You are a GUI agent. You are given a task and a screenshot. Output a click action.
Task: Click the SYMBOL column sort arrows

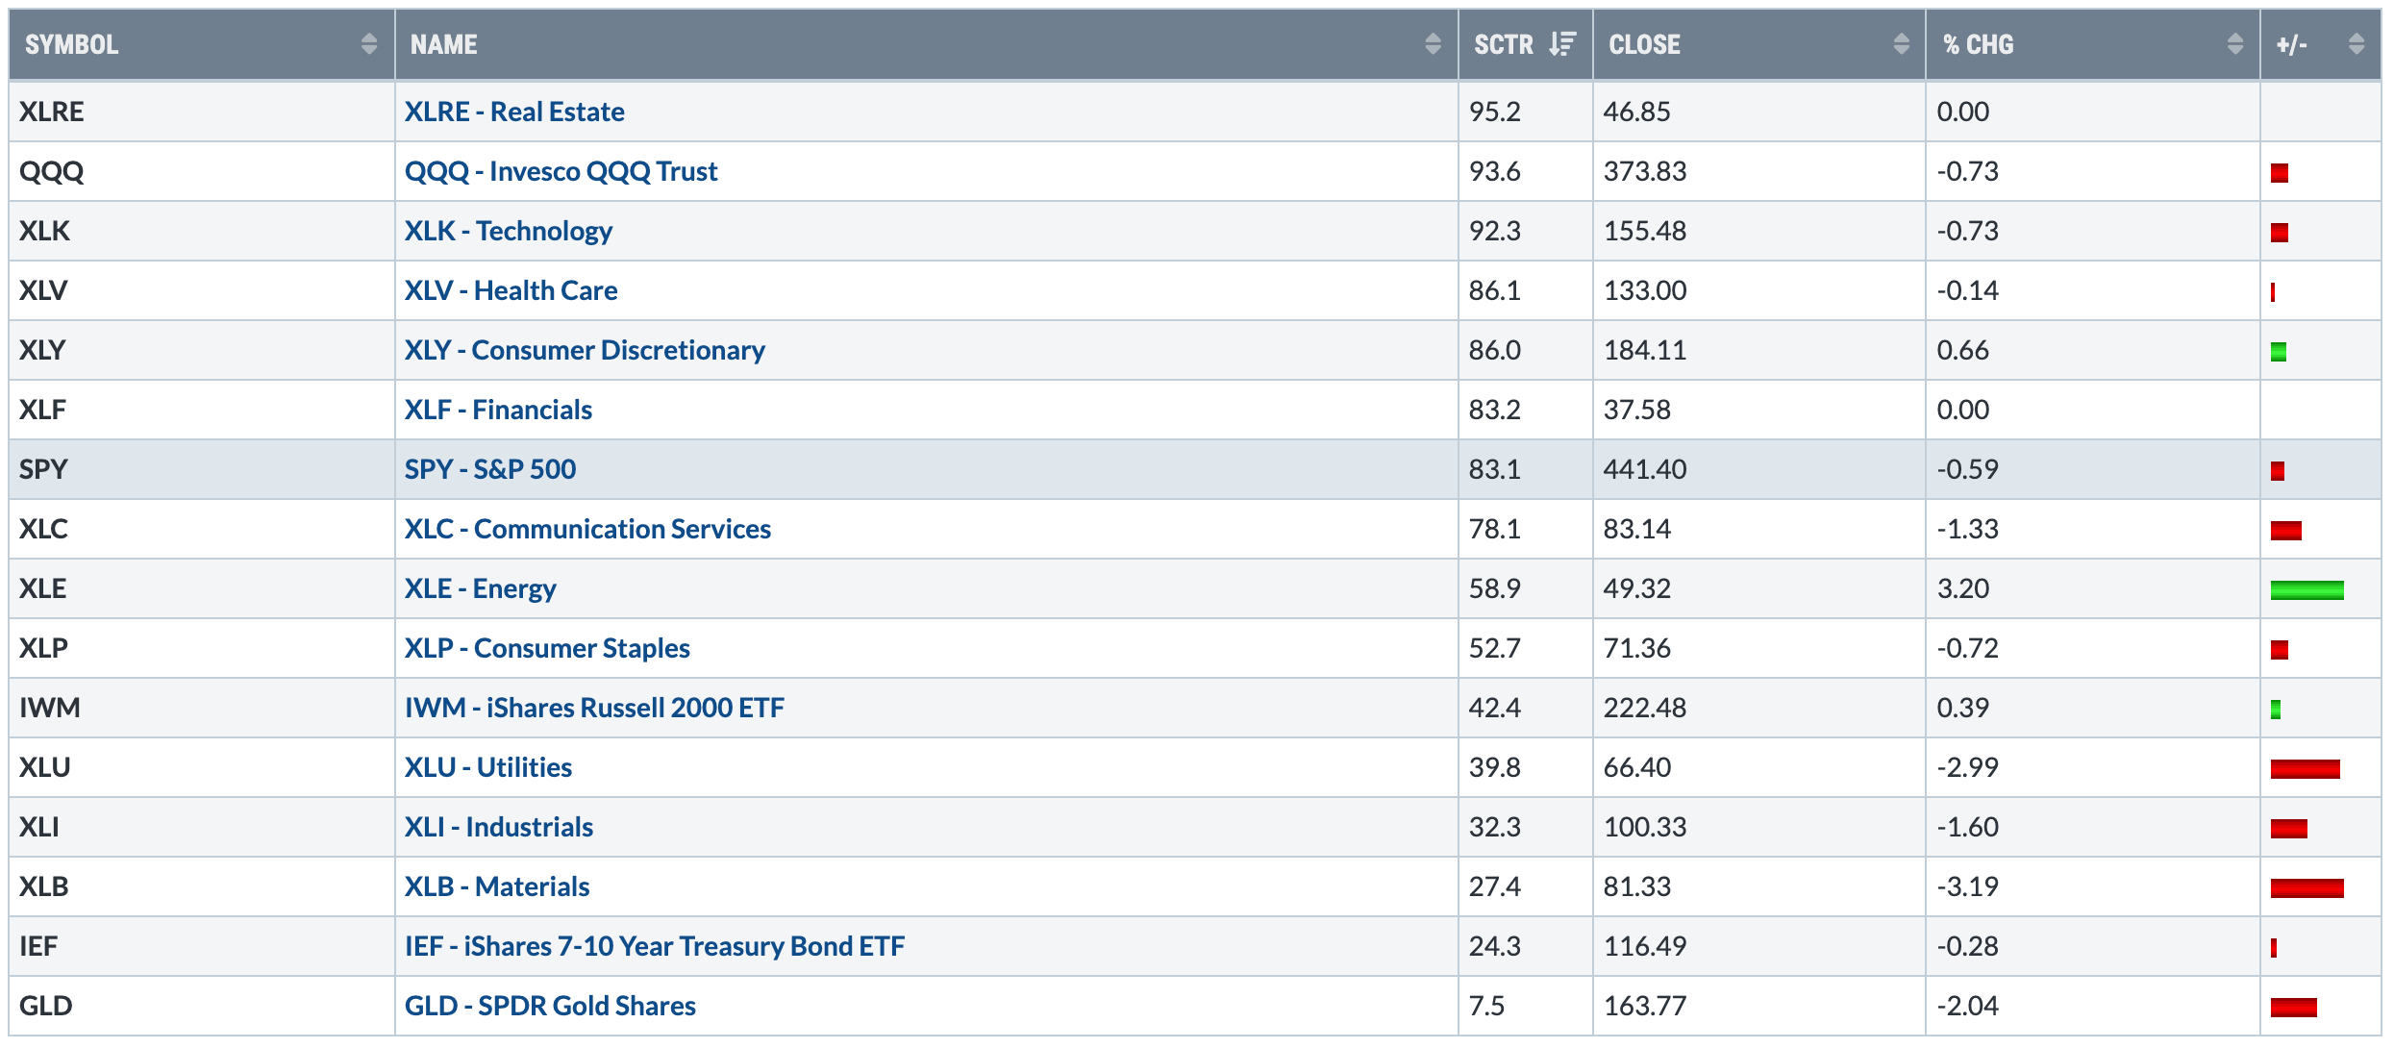[369, 44]
